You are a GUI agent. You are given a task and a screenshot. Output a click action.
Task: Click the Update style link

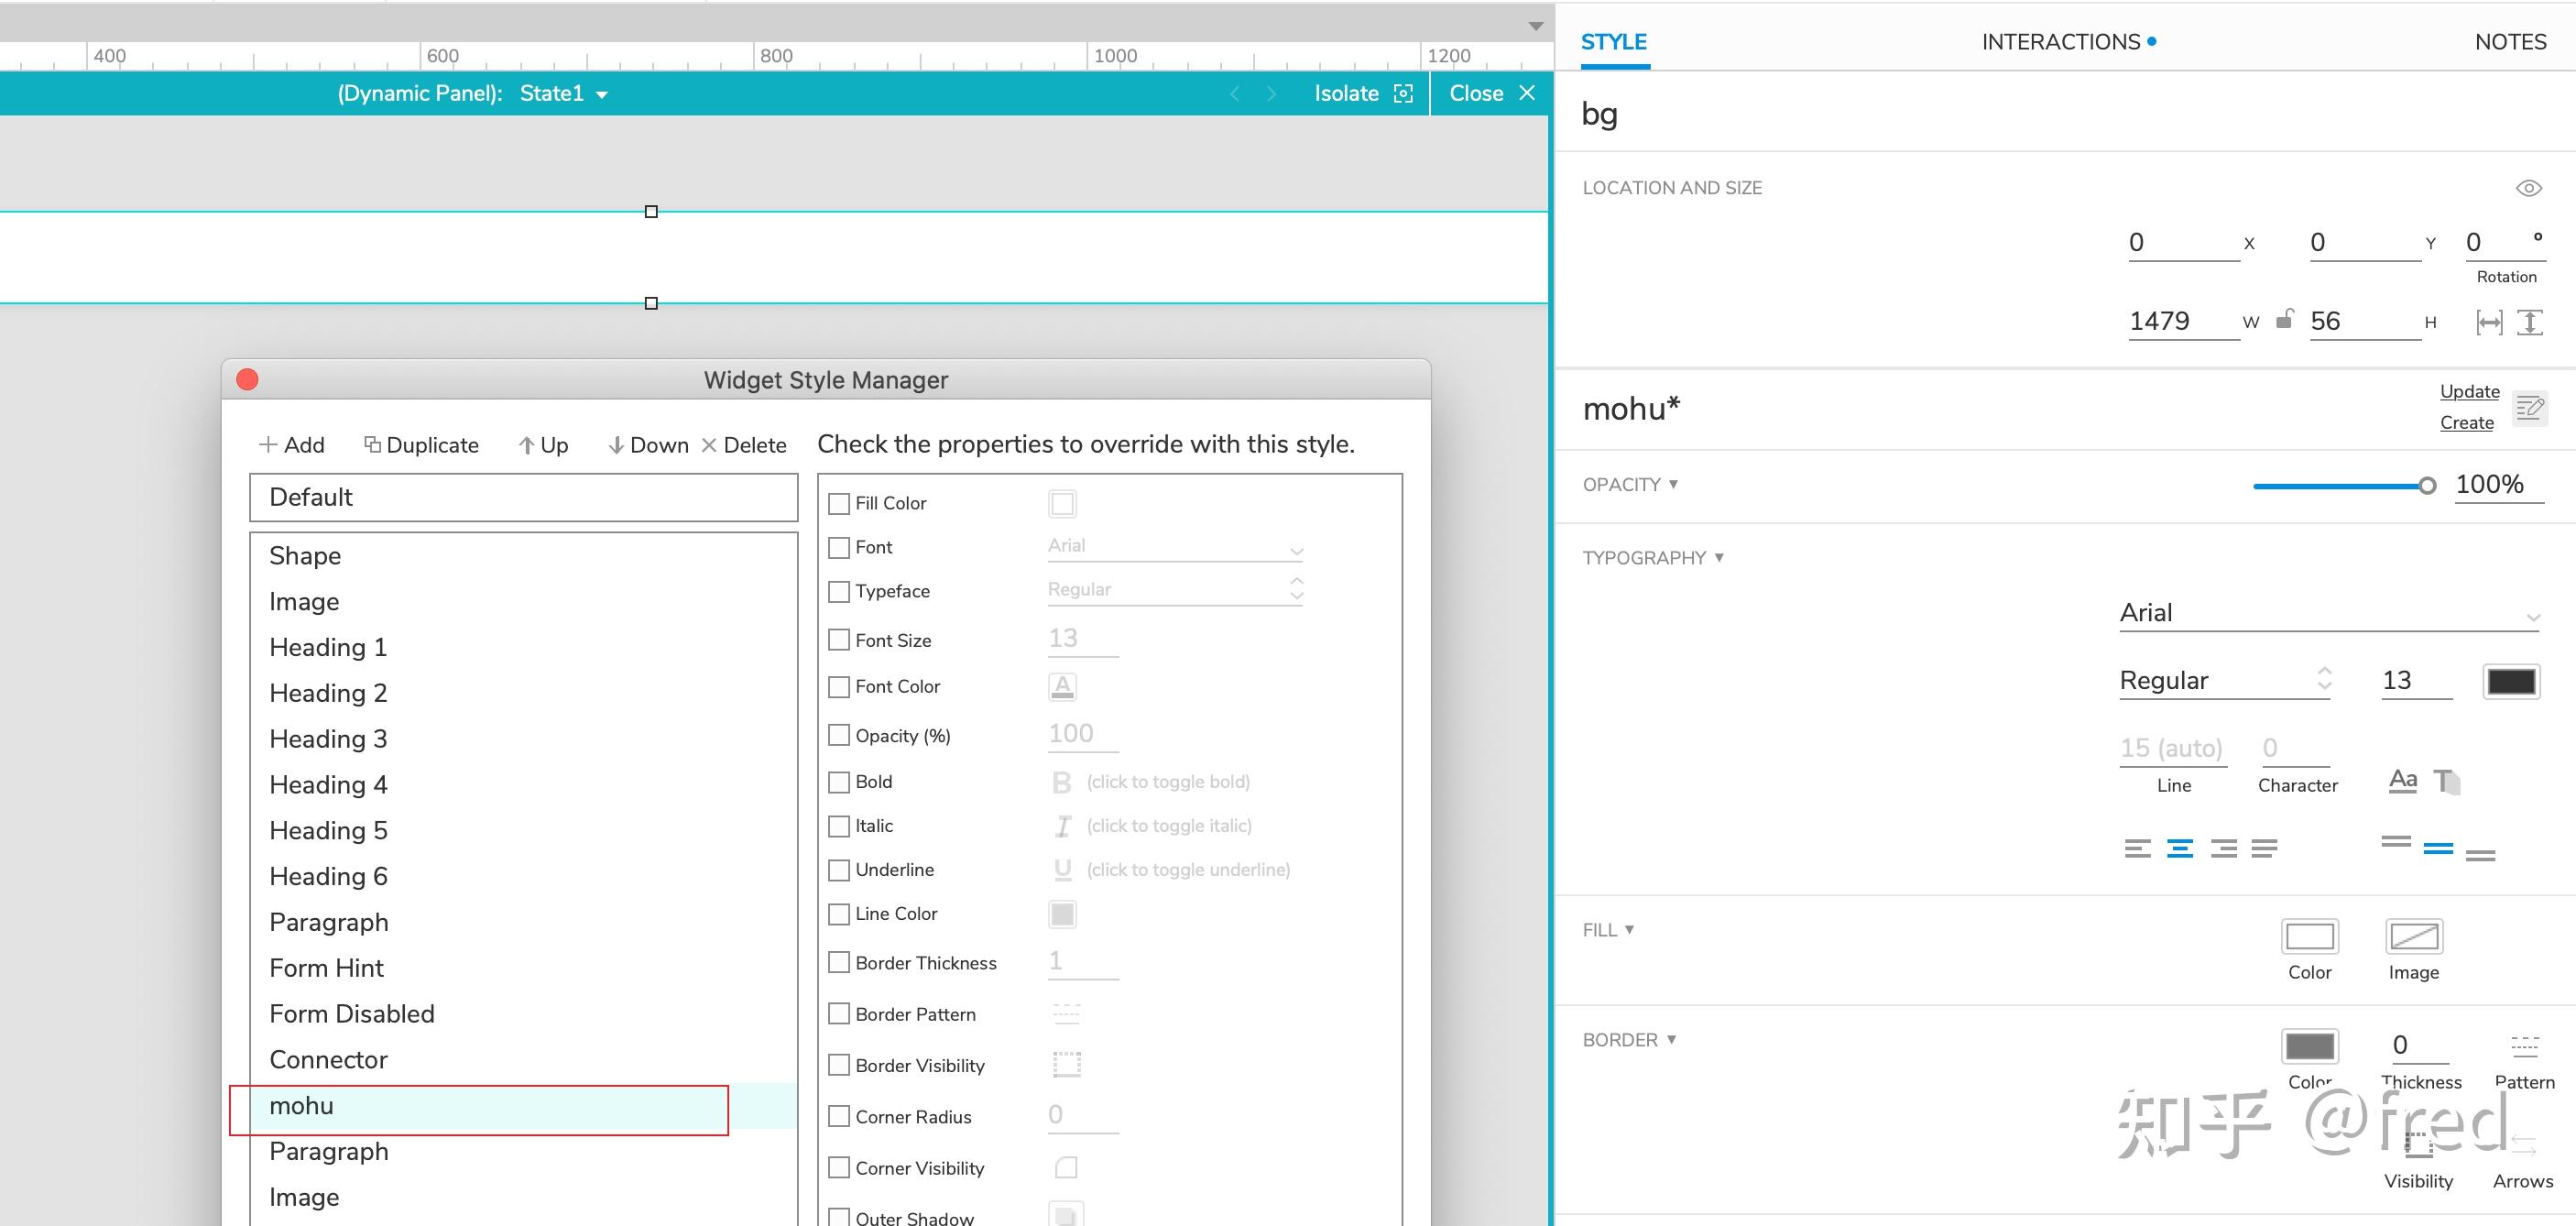point(2469,391)
